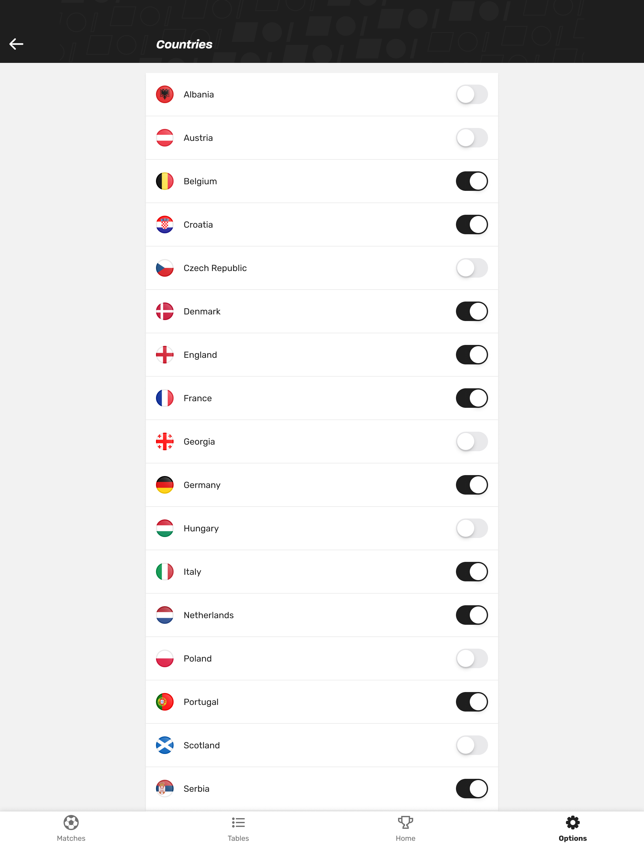Image resolution: width=644 pixels, height=859 pixels.
Task: Disable the Belgium toggle
Action: pyautogui.click(x=472, y=181)
